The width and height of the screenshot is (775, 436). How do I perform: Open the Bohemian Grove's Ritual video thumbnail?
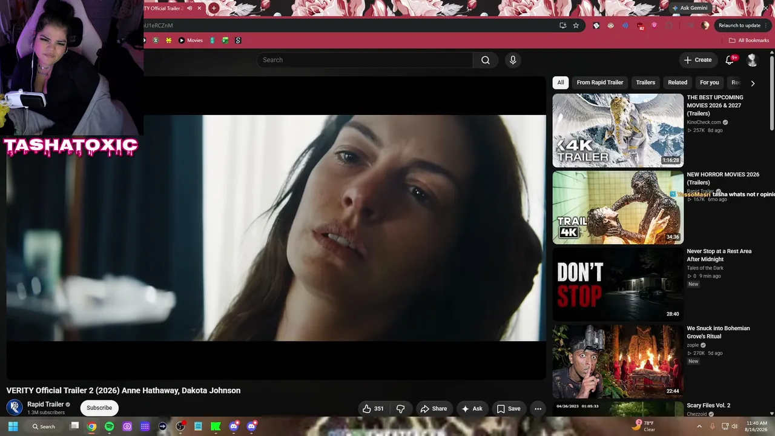click(618, 361)
